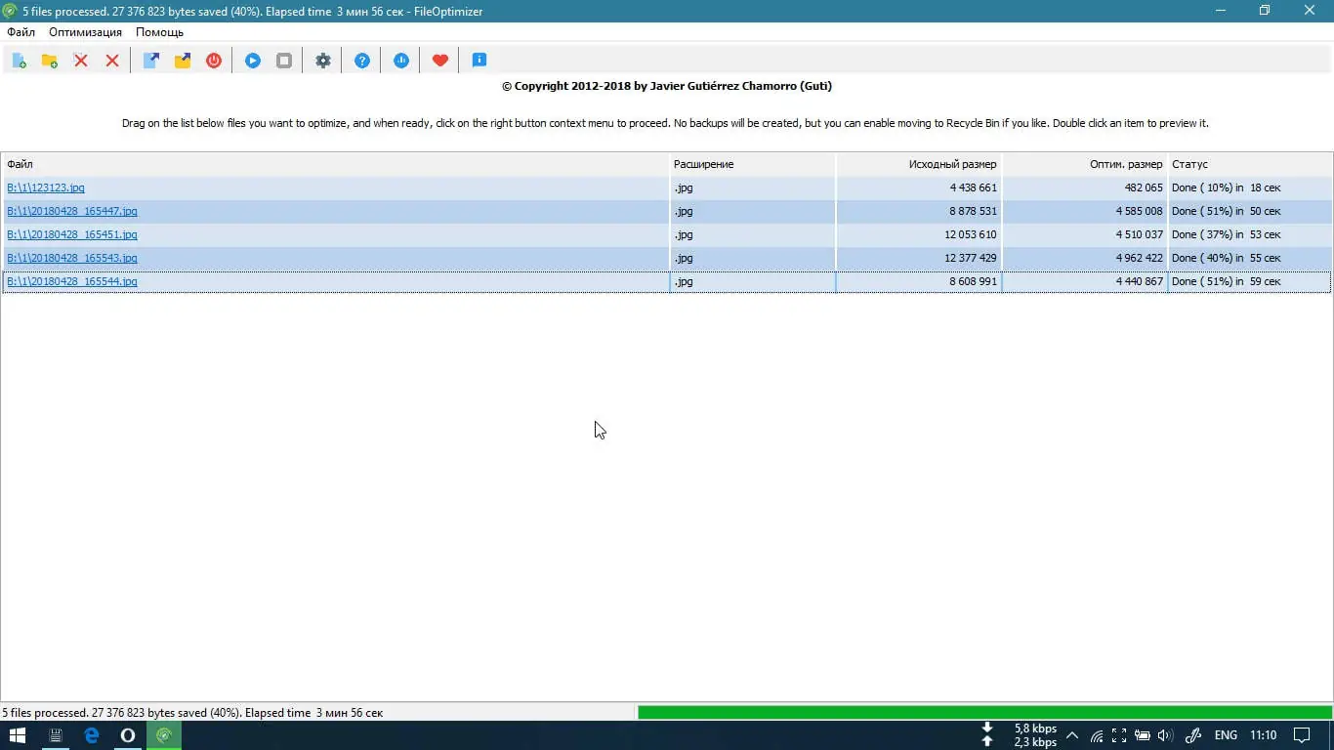Select optimized size value 4 962 422
Image resolution: width=1334 pixels, height=750 pixels.
1139,258
